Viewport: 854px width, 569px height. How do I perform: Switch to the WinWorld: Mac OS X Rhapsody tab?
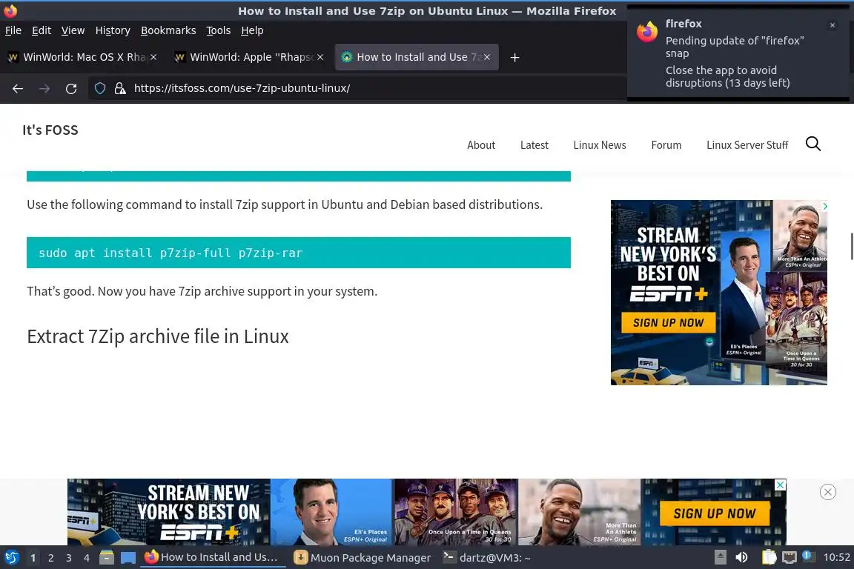point(82,57)
